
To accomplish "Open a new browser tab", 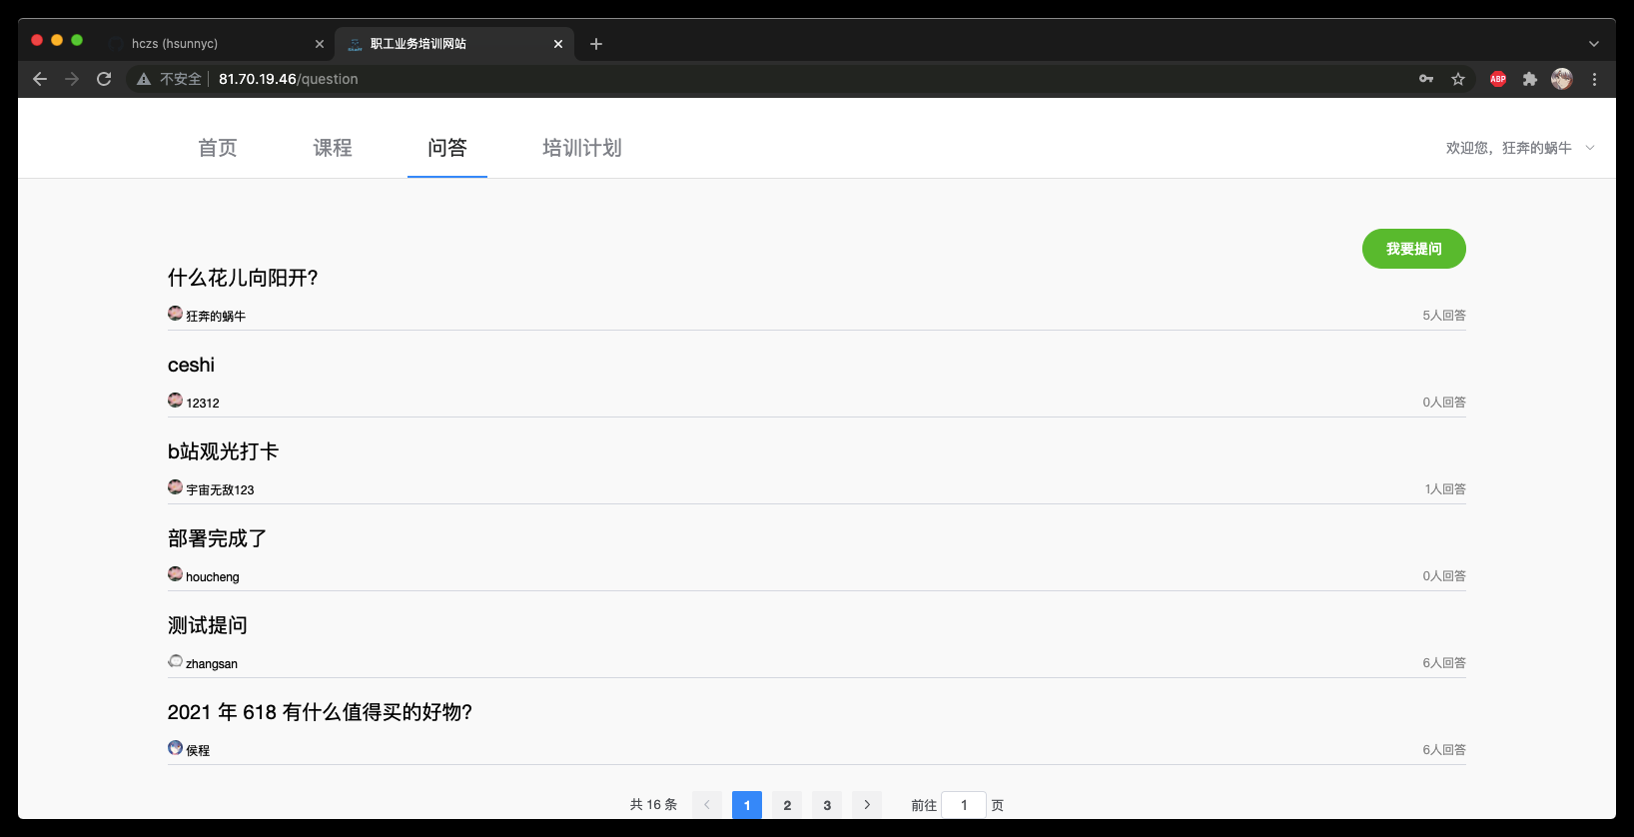I will [596, 44].
